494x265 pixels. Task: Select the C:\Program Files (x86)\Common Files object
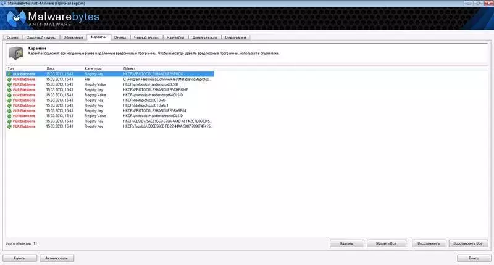(167, 79)
